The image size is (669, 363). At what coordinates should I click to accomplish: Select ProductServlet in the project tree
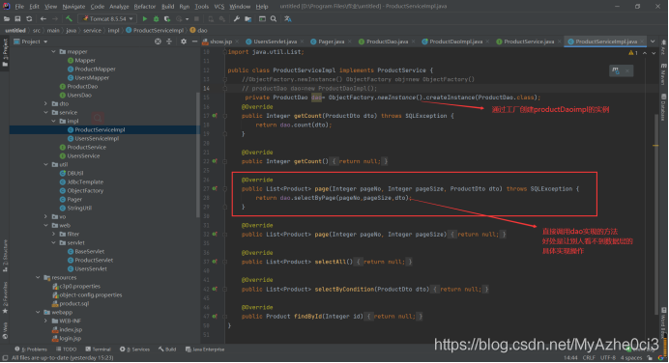(x=94, y=260)
